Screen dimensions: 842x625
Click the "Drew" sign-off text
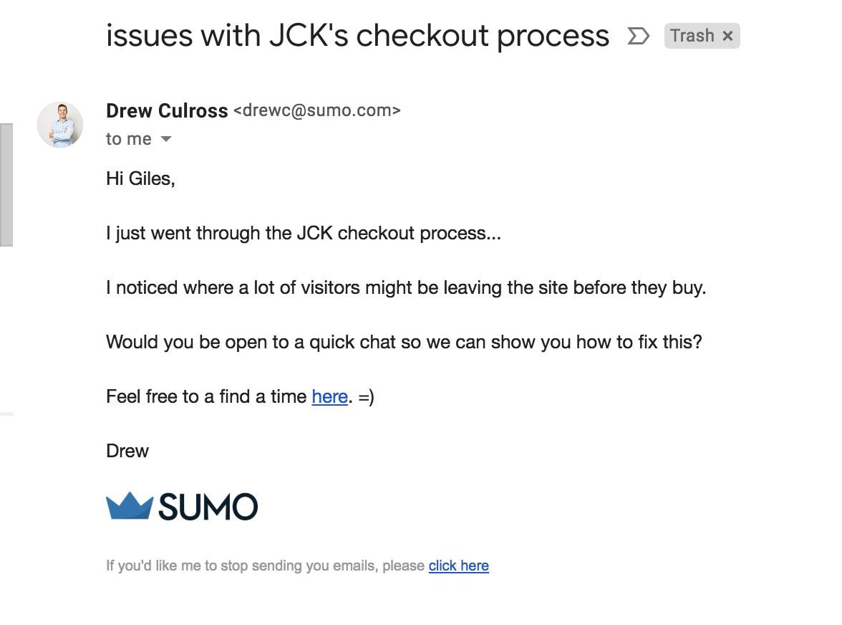tap(127, 451)
